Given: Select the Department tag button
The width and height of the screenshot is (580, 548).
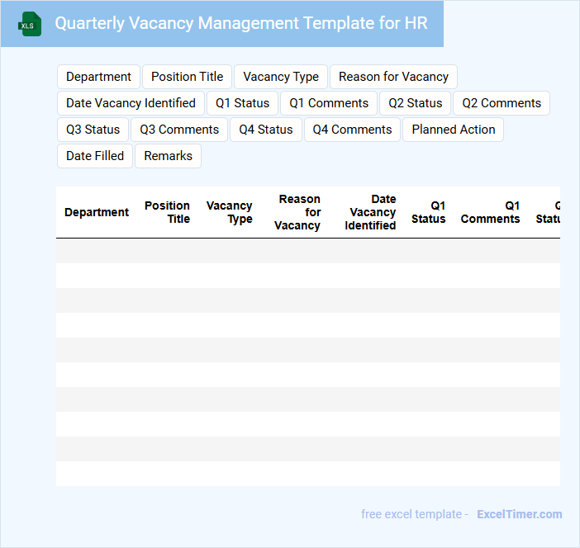Looking at the screenshot, I should tap(98, 77).
